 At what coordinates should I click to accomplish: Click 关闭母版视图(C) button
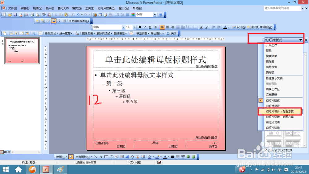tap(78, 21)
